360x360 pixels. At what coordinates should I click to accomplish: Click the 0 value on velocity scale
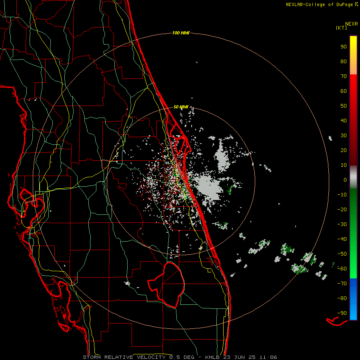point(345,180)
